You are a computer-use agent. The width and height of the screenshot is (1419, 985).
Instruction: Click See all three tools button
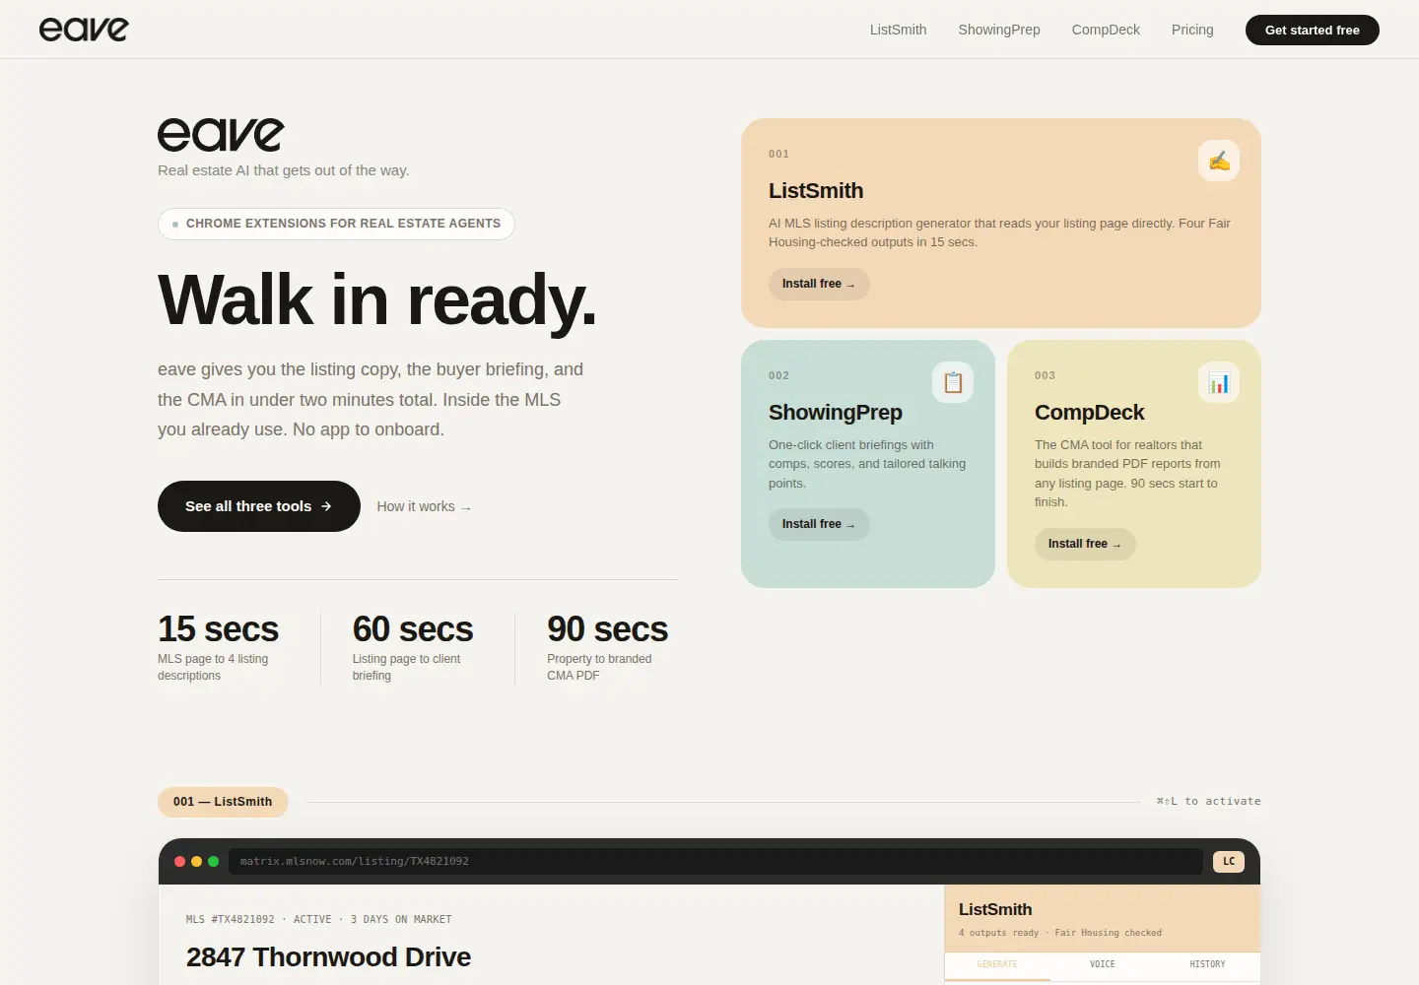(x=259, y=506)
